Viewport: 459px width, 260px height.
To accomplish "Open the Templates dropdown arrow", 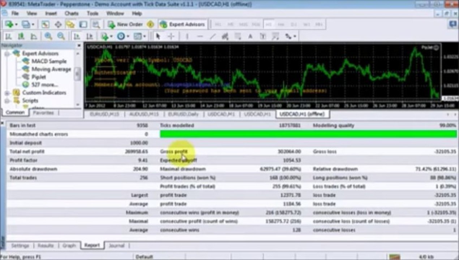I will (x=144, y=36).
